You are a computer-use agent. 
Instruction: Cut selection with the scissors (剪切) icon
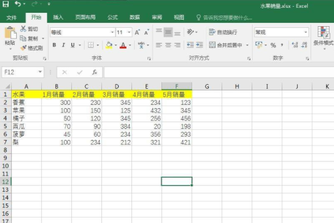point(30,29)
